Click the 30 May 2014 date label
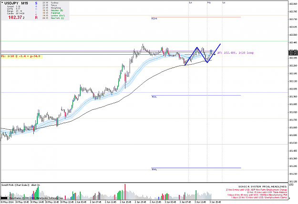This screenshot has height=204, width=298. point(6,202)
